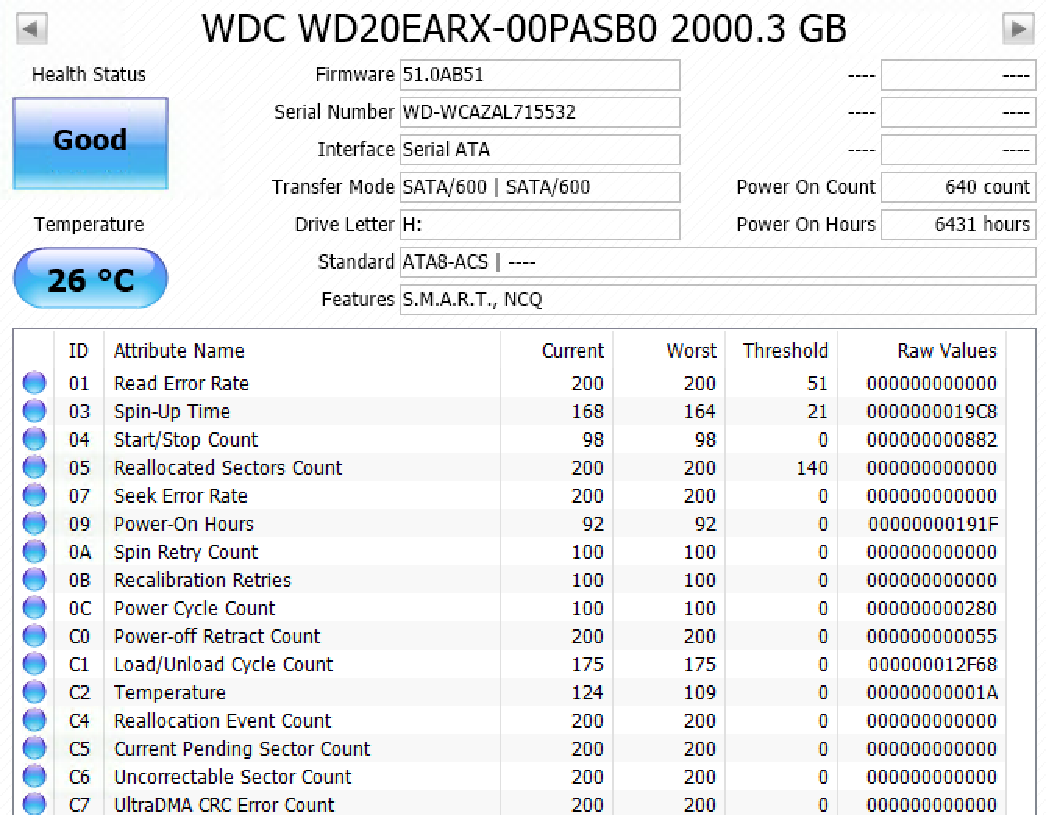
Task: Click the status orb for Read Error Rate
Action: coord(34,383)
